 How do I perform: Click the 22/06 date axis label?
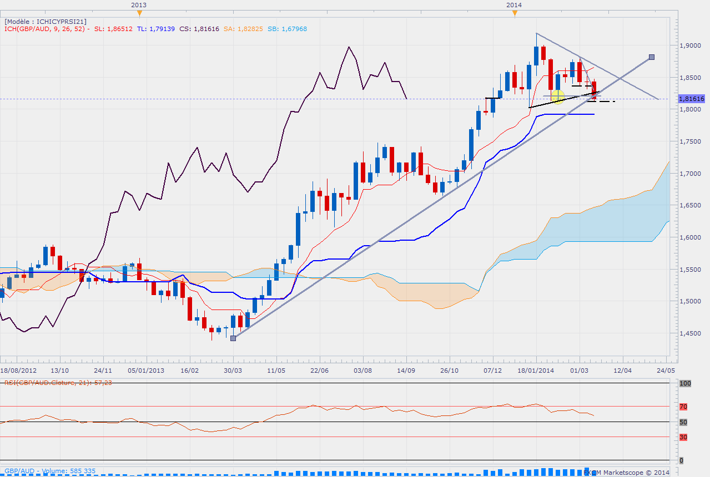point(320,369)
